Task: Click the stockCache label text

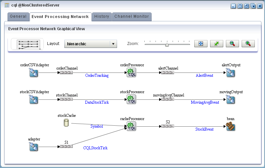Action: [x=67, y=115]
